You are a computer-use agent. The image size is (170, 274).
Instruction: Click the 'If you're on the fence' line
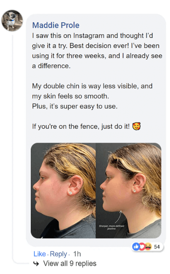point(81,126)
